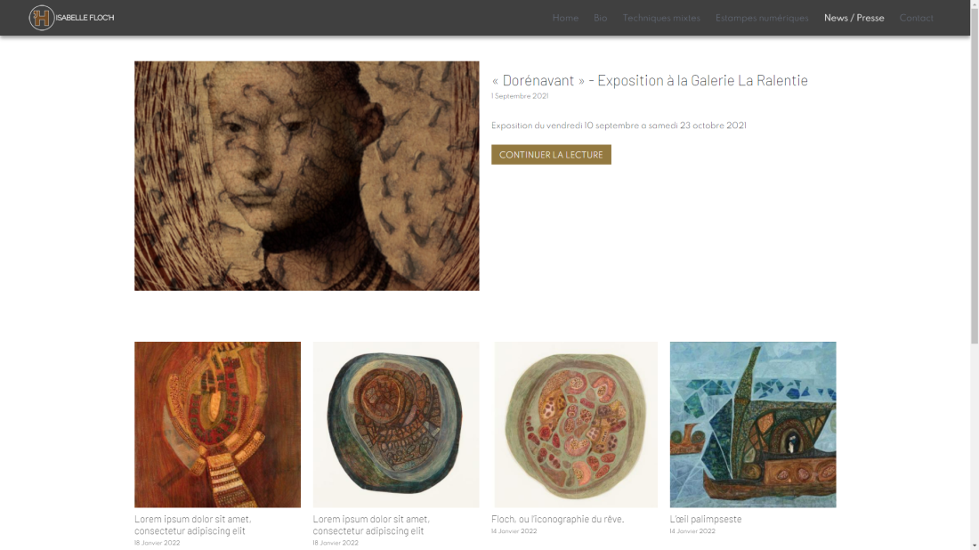979x550 pixels.
Task: Click the page vertical scrollbar thumb
Action: [x=975, y=172]
